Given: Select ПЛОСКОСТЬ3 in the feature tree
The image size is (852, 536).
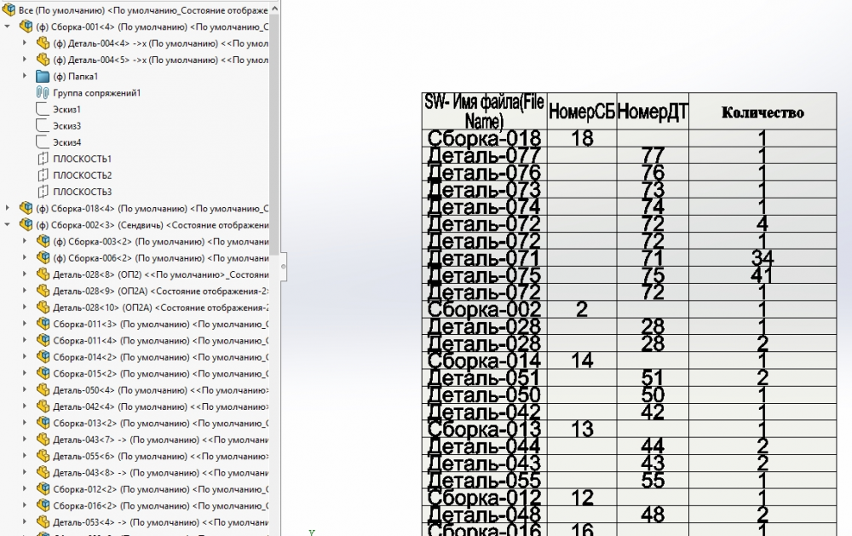Looking at the screenshot, I should pos(82,192).
